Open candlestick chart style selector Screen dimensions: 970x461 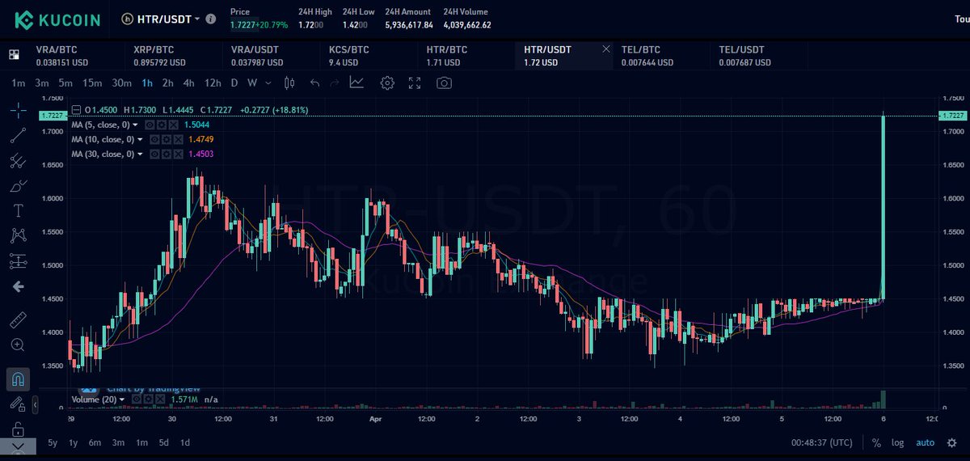point(289,82)
